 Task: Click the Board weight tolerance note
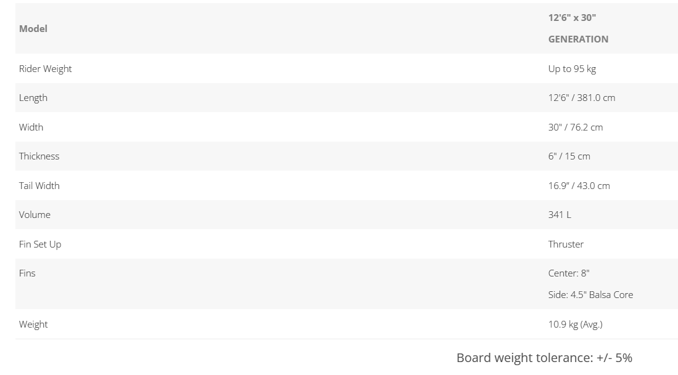[x=544, y=358]
